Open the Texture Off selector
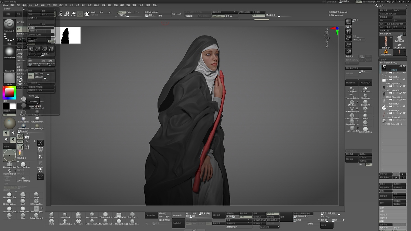The height and width of the screenshot is (231, 411). 9,66
